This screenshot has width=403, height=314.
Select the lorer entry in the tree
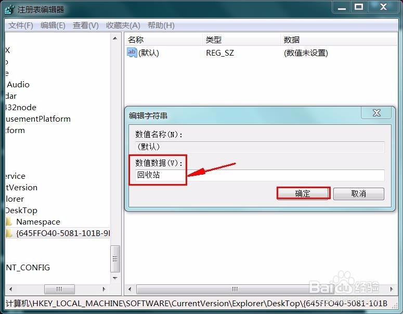[15, 199]
